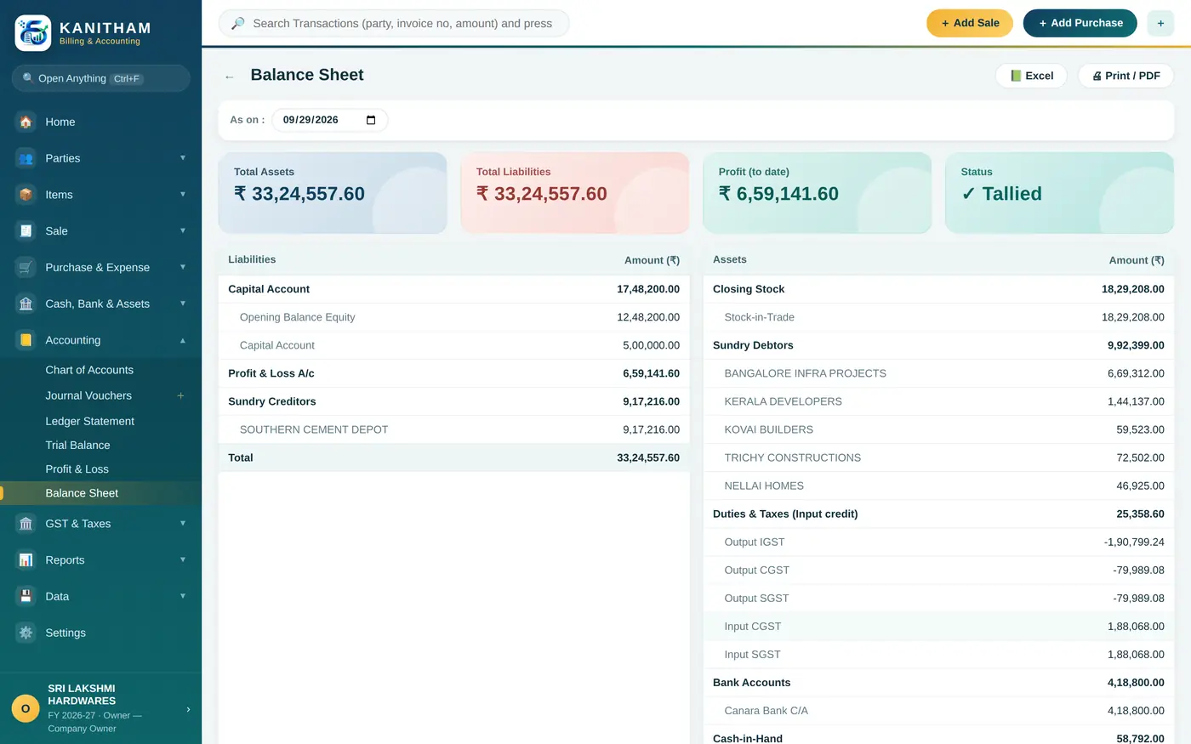Expand the Purchase & Expense arrow
This screenshot has height=744, width=1191.
183,267
